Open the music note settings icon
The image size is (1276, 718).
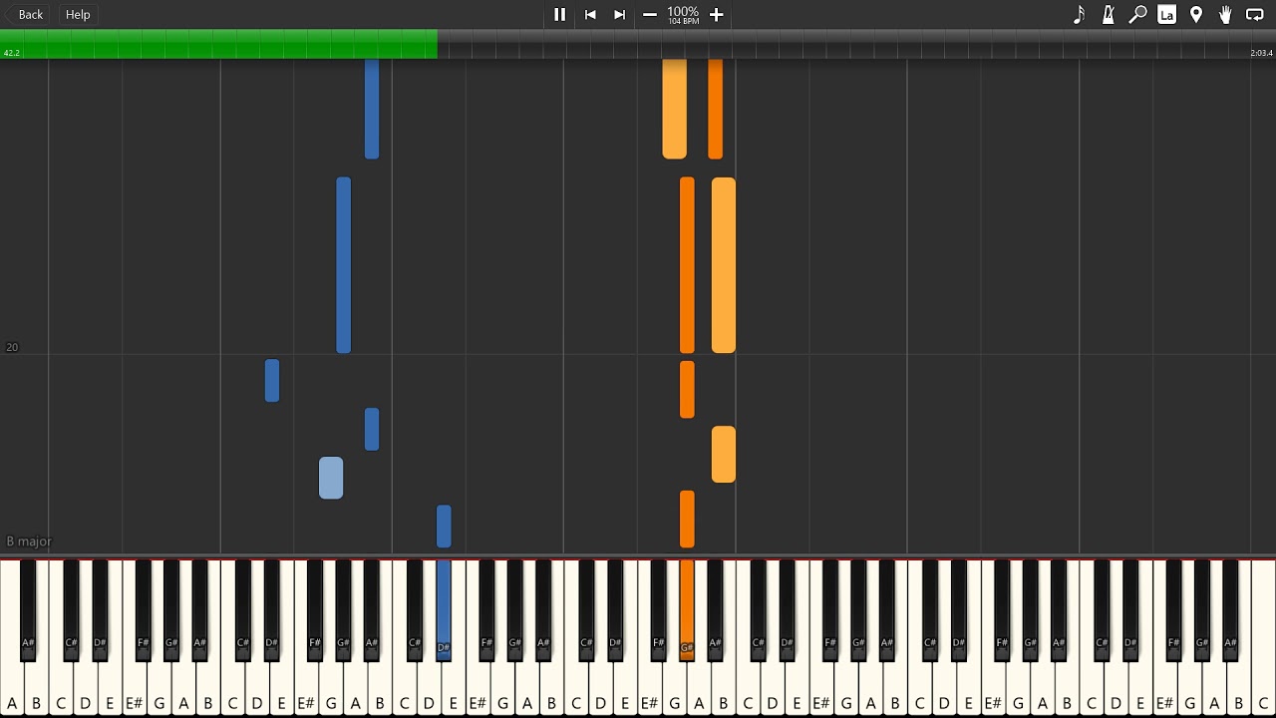coord(1079,14)
